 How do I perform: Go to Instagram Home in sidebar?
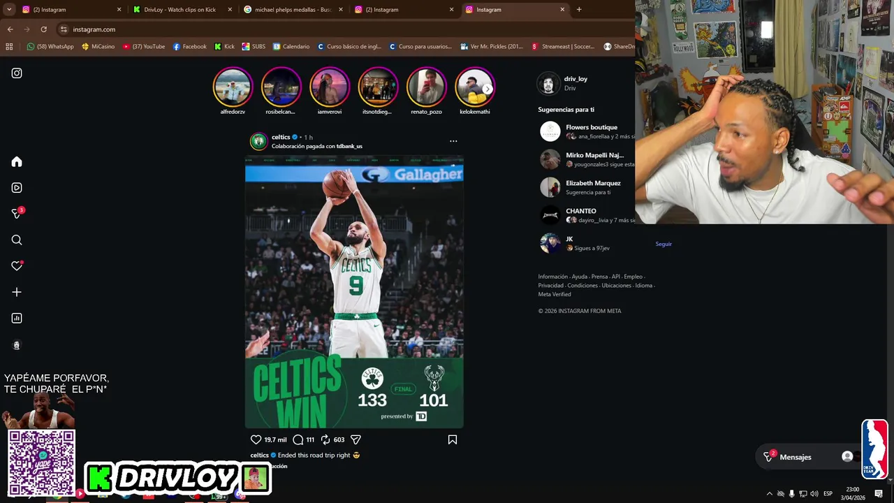pyautogui.click(x=17, y=162)
